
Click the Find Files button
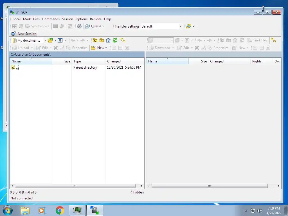(x=257, y=40)
